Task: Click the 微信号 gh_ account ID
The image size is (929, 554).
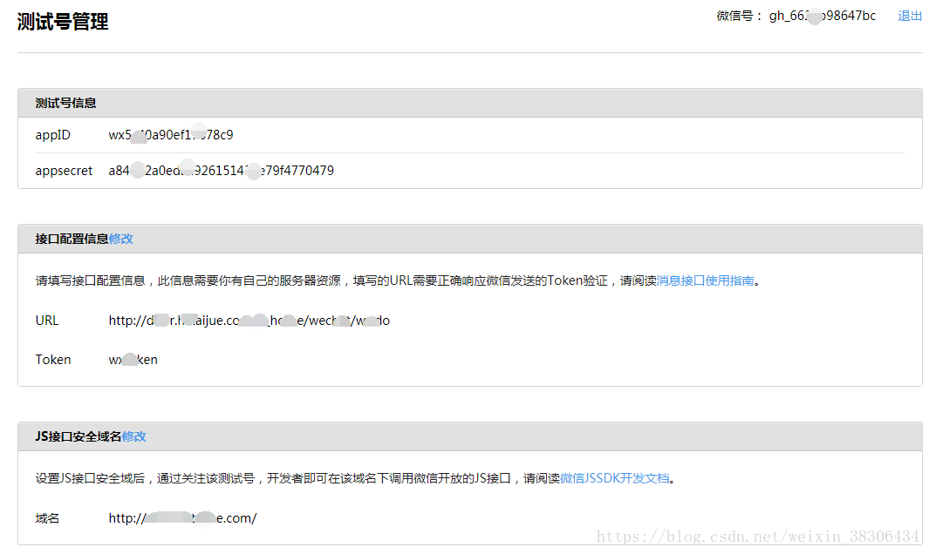Action: pos(823,16)
